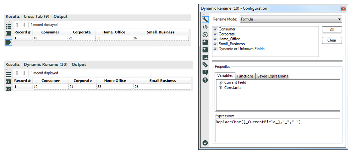Select cell 21 in Dynamic Rename results
The image size is (356, 157).
(83, 87)
